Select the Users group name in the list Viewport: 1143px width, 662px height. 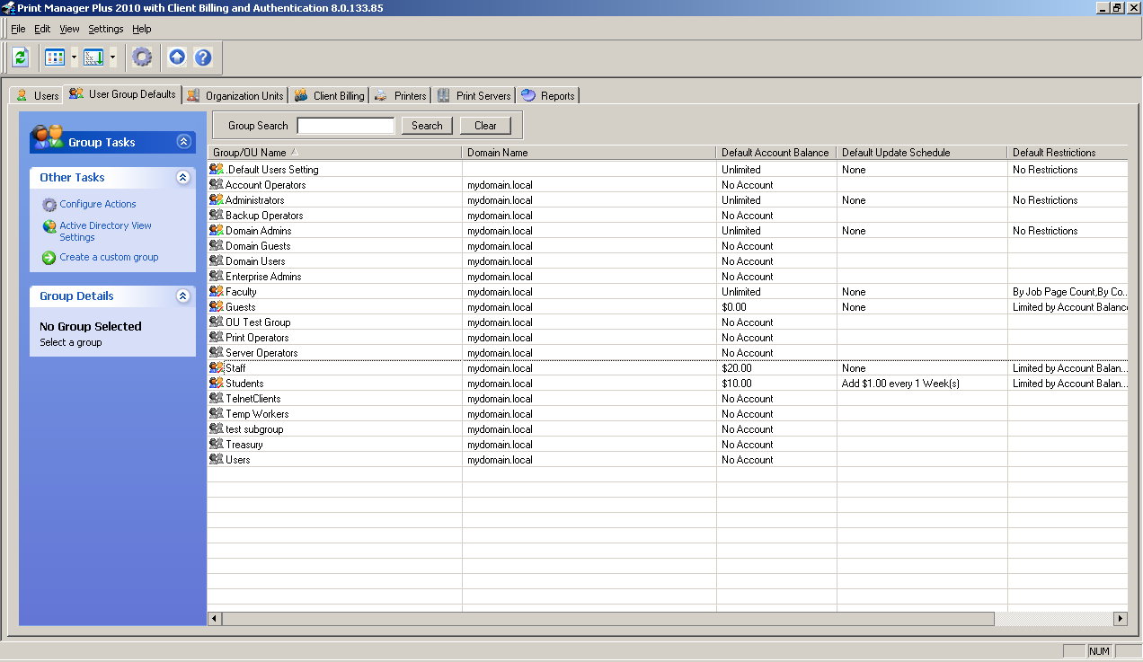(x=238, y=460)
